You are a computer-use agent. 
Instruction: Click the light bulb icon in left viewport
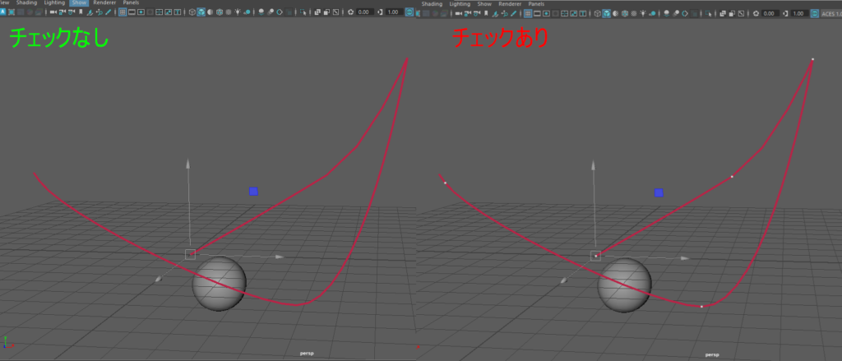tap(239, 13)
